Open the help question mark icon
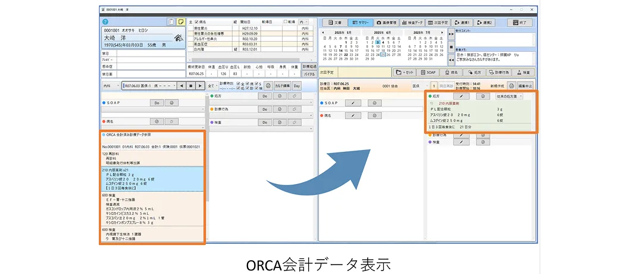Viewport: 639px width, 274px height. pos(105,21)
